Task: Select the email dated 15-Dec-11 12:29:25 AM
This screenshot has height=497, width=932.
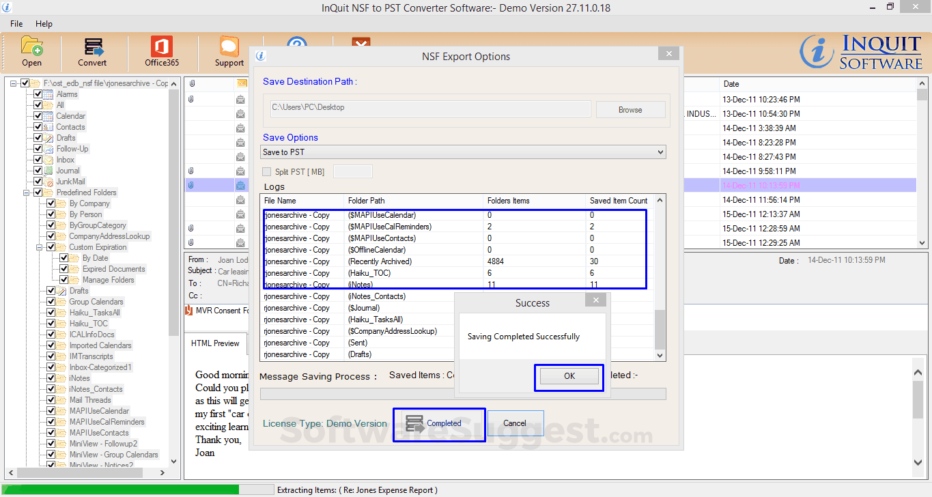Action: [551, 242]
